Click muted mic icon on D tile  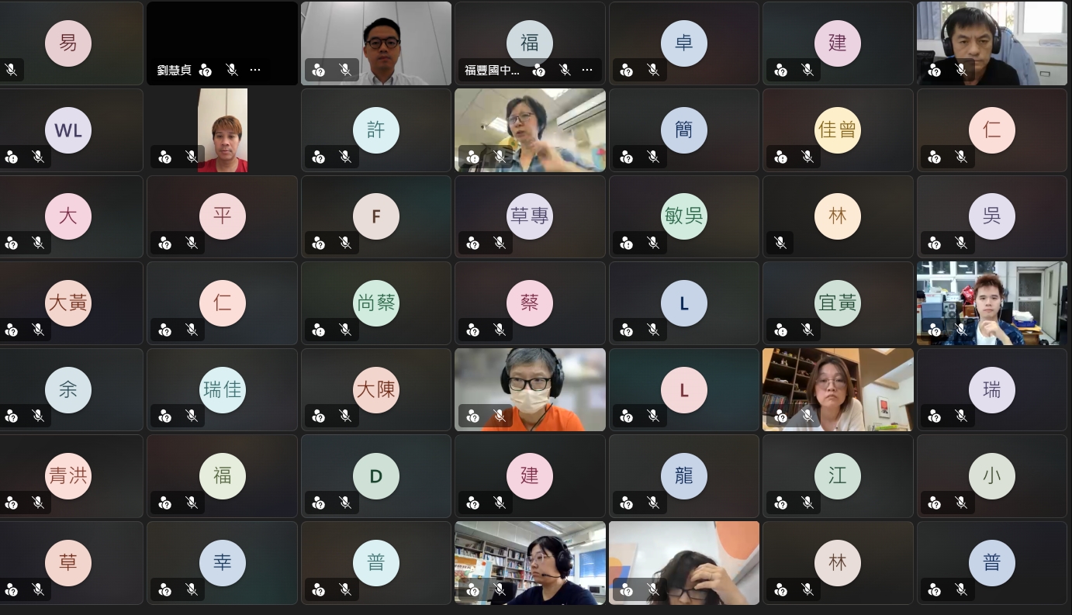[345, 503]
